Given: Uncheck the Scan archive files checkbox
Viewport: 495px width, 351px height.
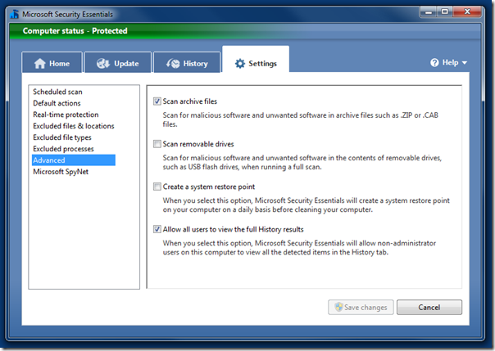Looking at the screenshot, I should (x=157, y=101).
